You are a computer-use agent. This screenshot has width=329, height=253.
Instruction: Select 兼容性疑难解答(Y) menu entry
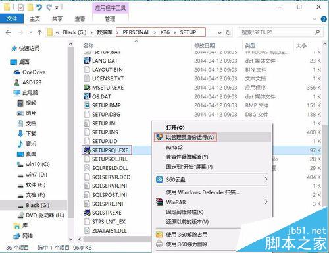187,157
